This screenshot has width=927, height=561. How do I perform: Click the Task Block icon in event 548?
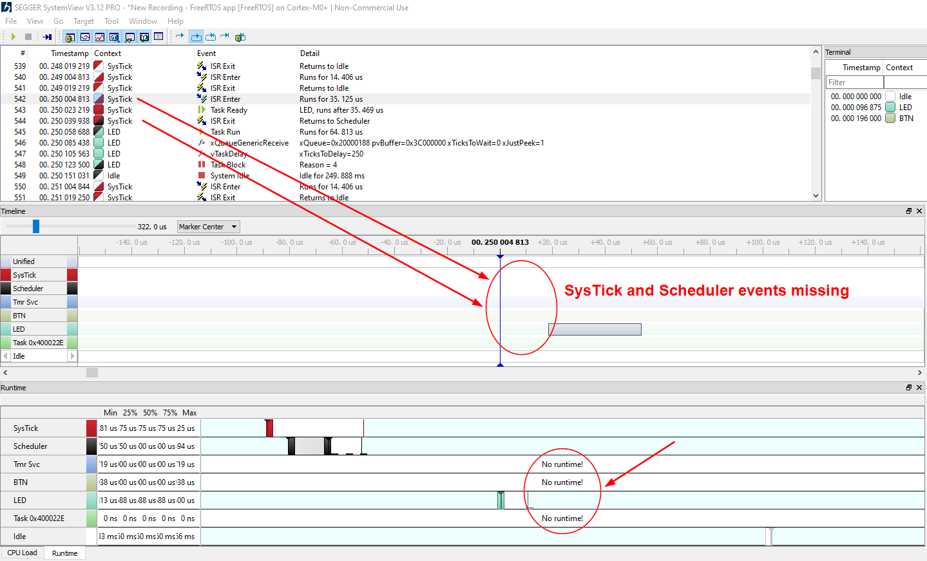202,165
